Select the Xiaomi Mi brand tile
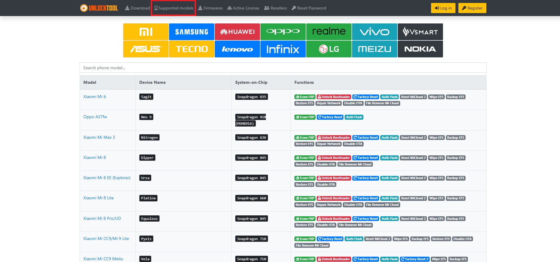Image resolution: width=560 pixels, height=262 pixels. click(146, 32)
